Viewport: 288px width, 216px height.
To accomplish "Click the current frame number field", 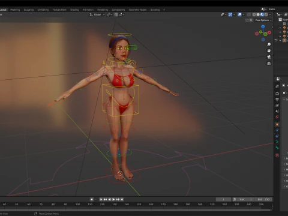I will (223, 199).
